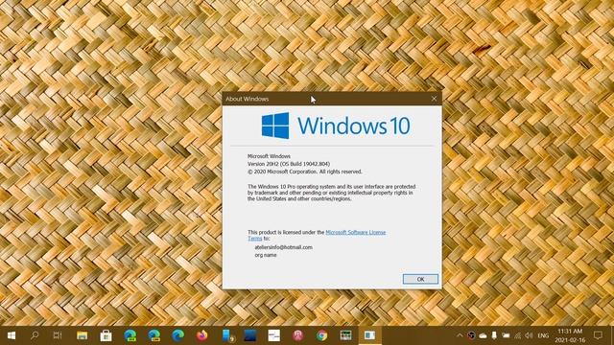The image size is (614, 345).
Task: Open the badged Edge icon beside standard Edge
Action: point(154,335)
